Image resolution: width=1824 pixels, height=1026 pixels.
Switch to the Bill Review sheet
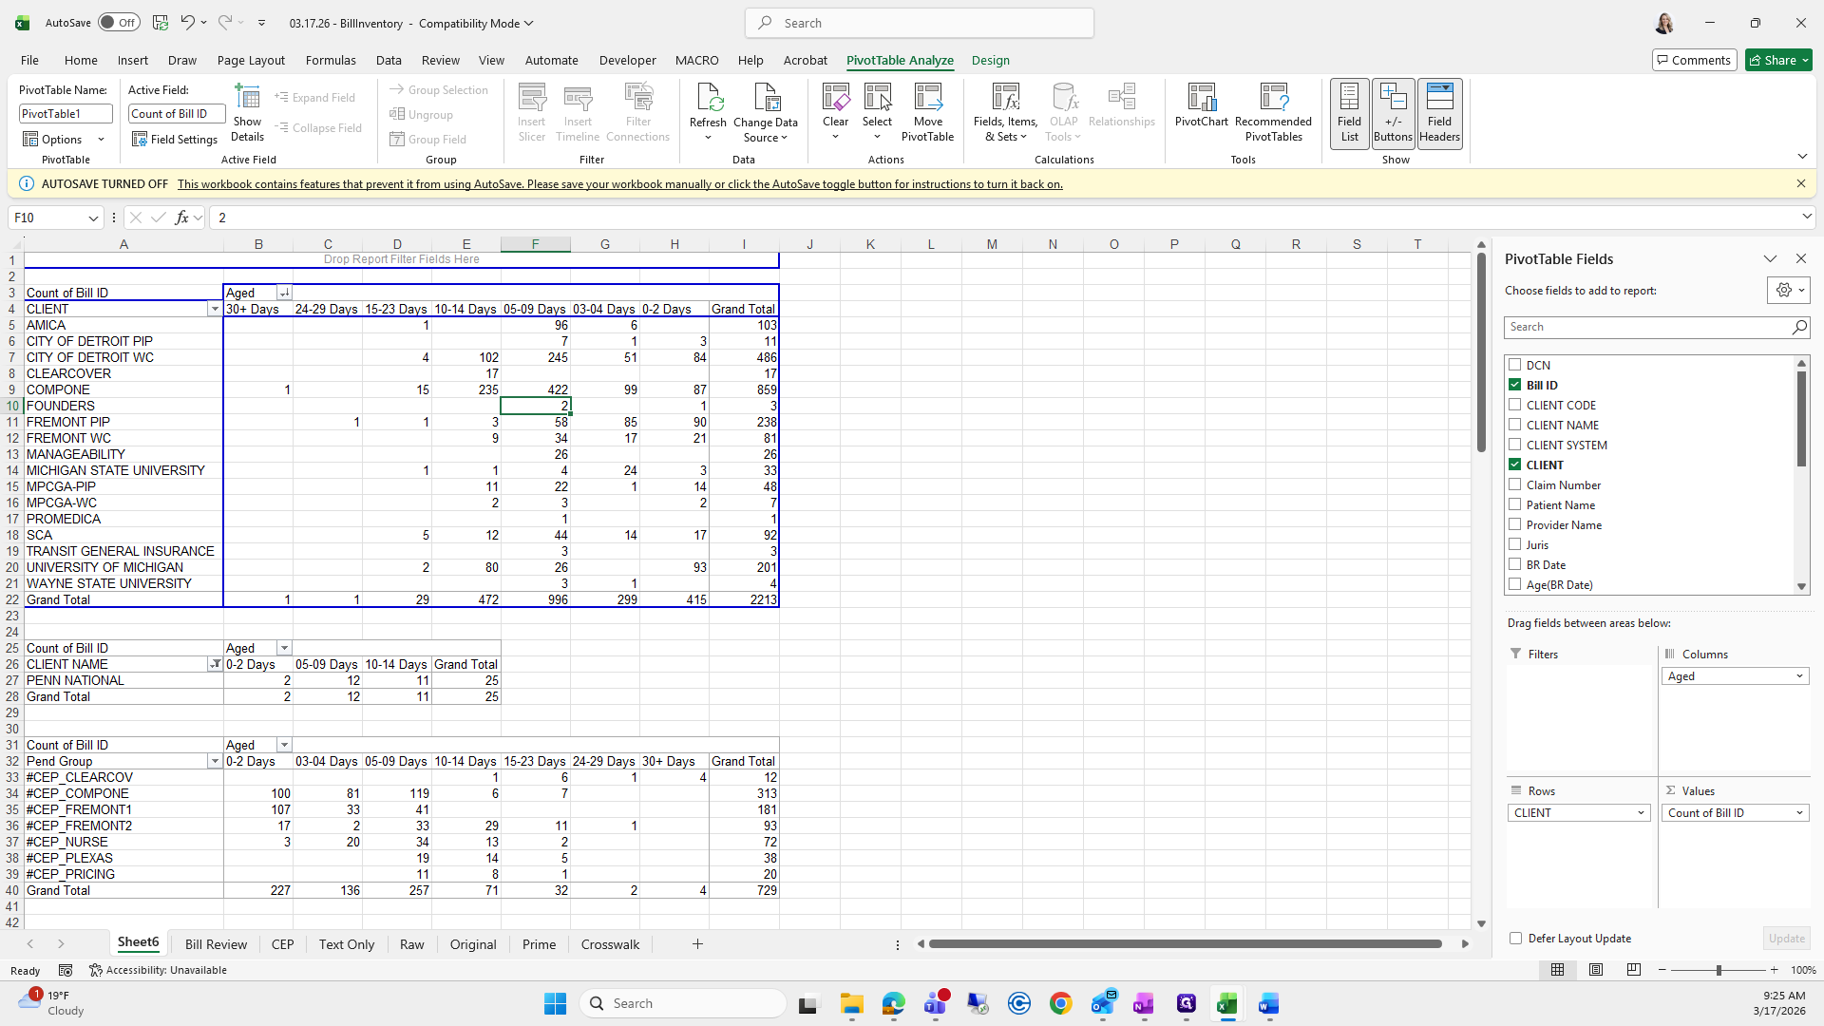point(216,944)
